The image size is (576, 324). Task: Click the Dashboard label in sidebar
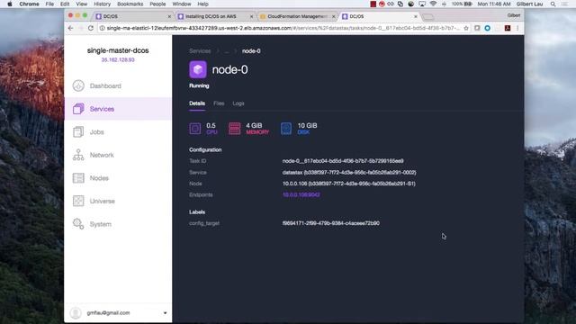105,86
